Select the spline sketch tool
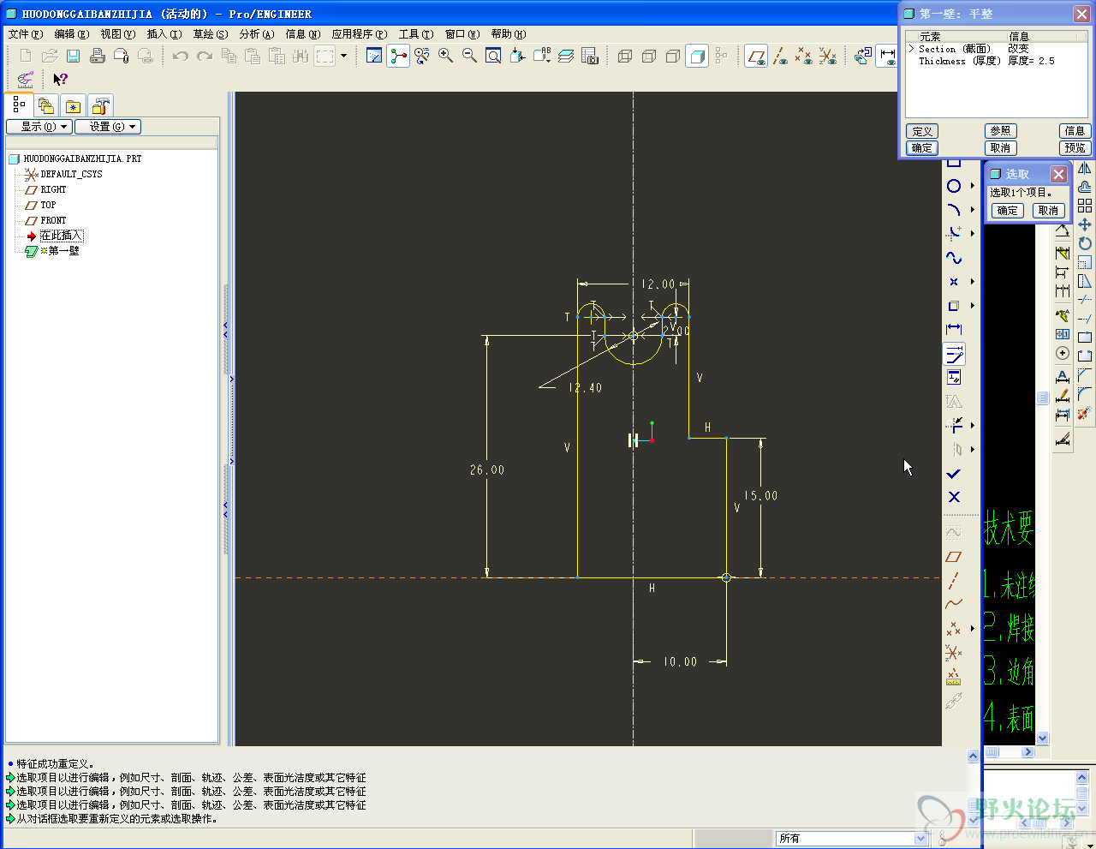This screenshot has height=849, width=1096. [954, 258]
